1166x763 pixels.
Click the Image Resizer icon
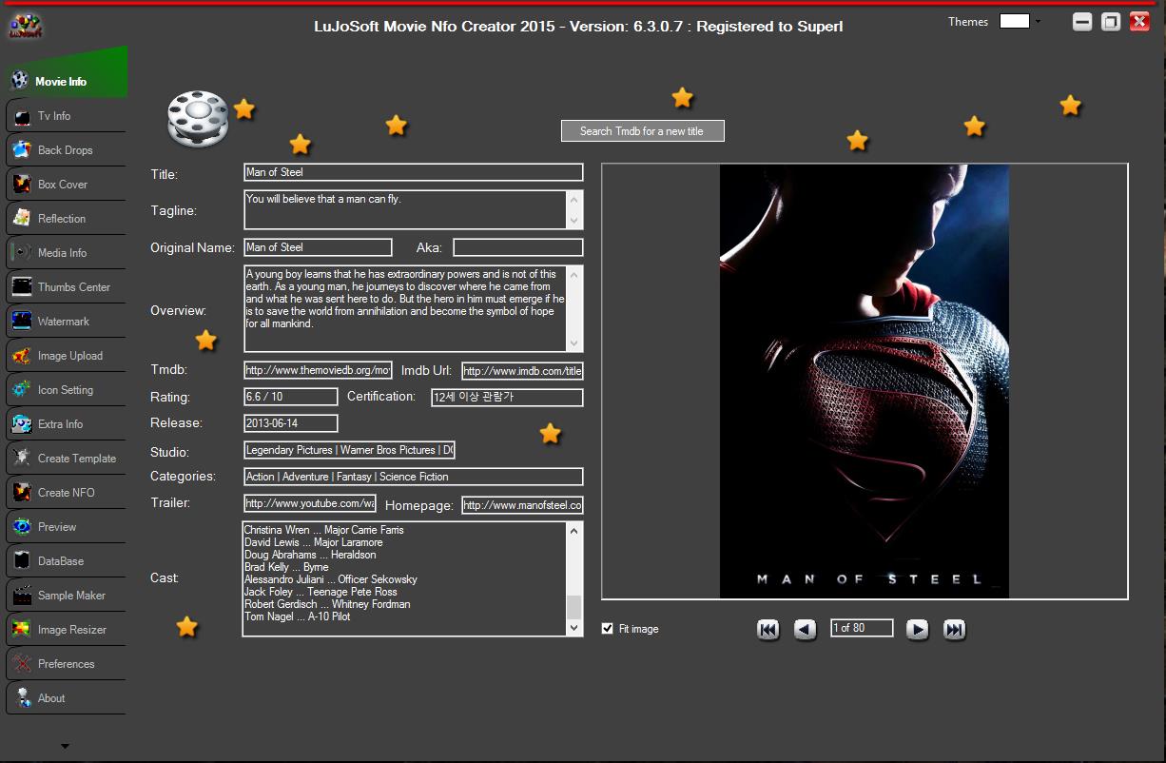pos(21,629)
